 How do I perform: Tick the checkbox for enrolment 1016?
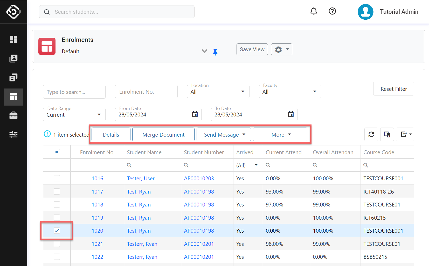57,178
